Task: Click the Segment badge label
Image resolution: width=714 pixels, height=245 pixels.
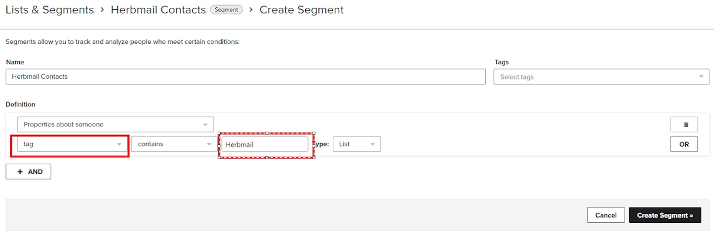Action: pos(227,10)
